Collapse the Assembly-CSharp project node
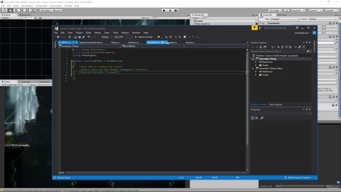The width and height of the screenshot is (341, 192). [253, 59]
